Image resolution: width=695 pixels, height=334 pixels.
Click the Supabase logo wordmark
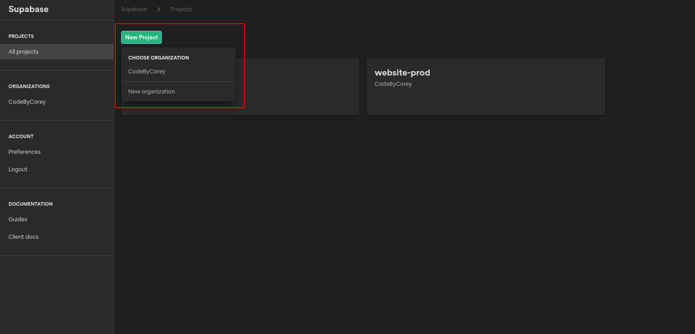coord(28,9)
